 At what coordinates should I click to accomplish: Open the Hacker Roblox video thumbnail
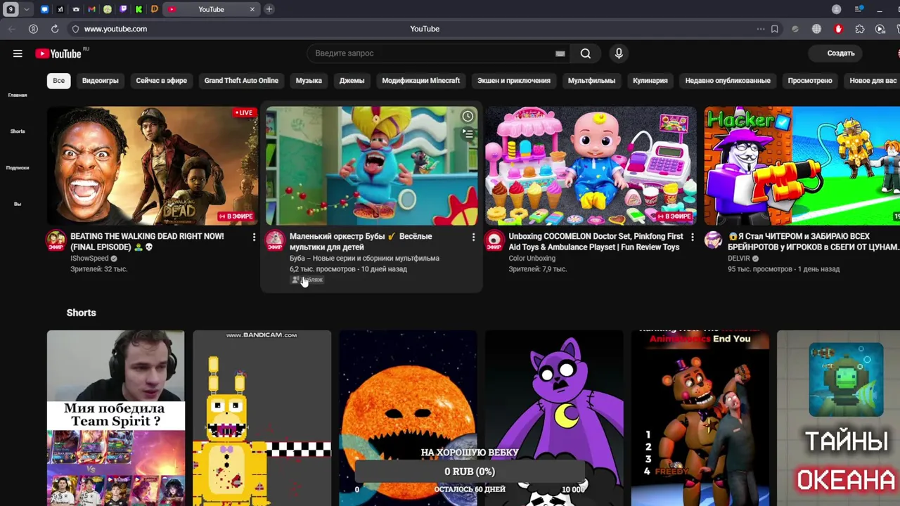802,166
